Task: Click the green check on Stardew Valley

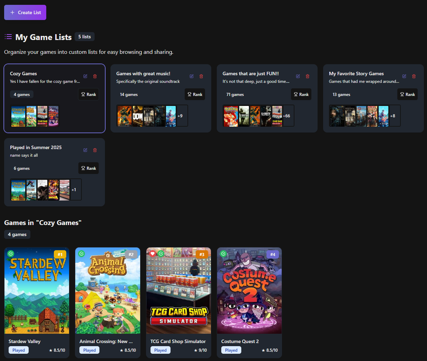Action: [x=11, y=254]
